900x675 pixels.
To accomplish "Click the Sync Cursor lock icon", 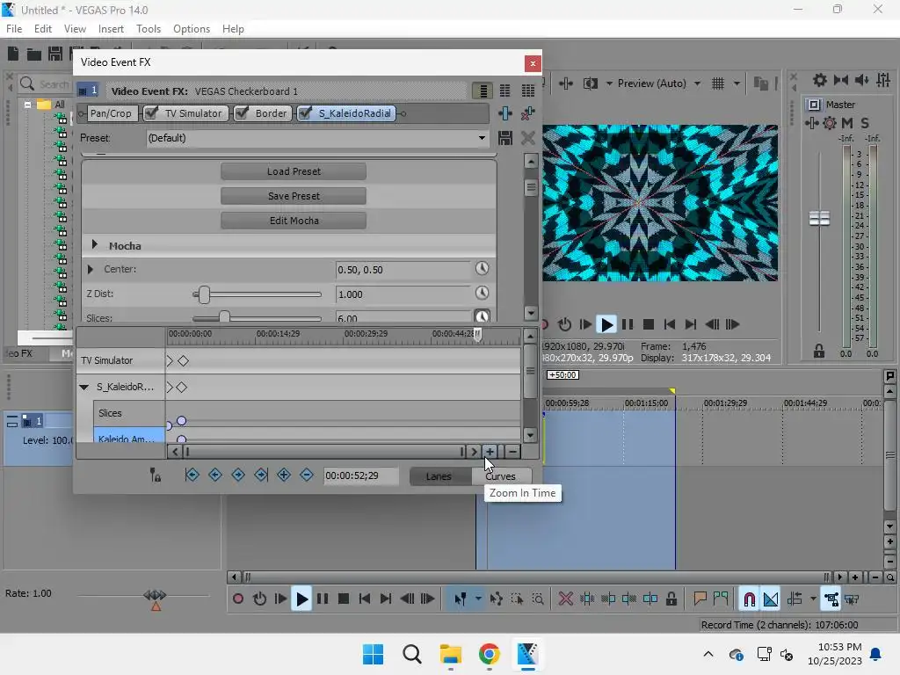I will click(155, 475).
